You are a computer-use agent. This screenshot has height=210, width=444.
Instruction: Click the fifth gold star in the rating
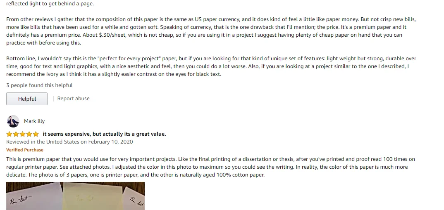36,134
